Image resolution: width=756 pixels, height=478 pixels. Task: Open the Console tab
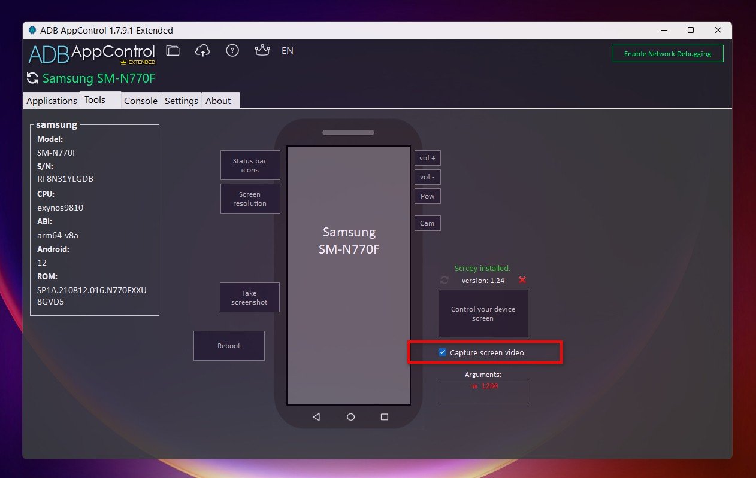click(x=141, y=101)
